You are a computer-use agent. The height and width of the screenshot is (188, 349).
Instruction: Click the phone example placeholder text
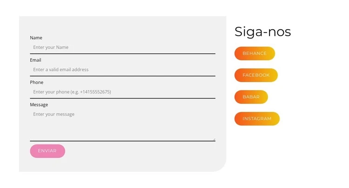click(72, 92)
